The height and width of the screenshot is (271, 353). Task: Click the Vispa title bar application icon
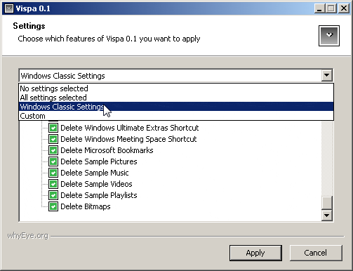[x=9, y=8]
